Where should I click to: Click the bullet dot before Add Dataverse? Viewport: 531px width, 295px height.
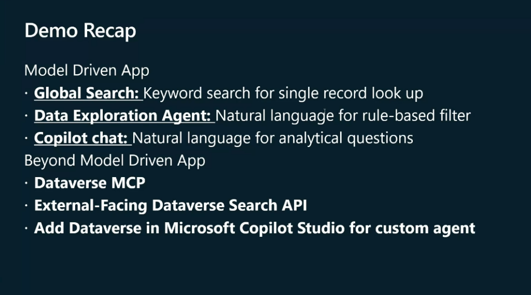click(26, 228)
